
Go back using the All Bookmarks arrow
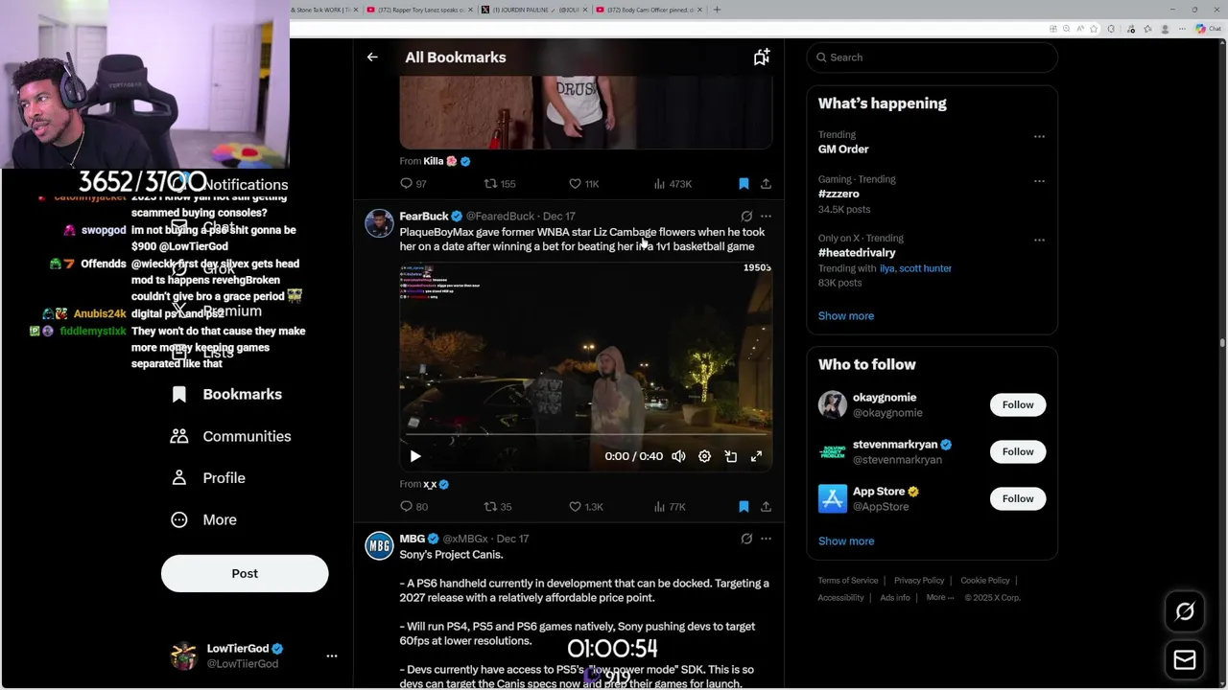pos(372,57)
